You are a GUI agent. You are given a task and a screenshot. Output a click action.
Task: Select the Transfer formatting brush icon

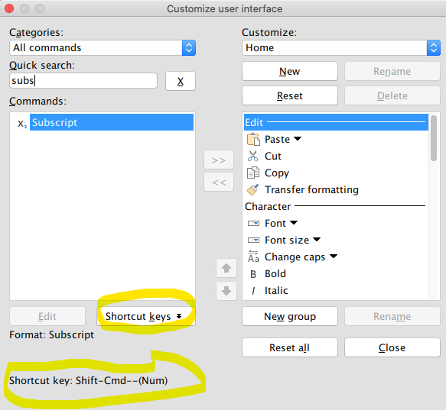tap(252, 189)
